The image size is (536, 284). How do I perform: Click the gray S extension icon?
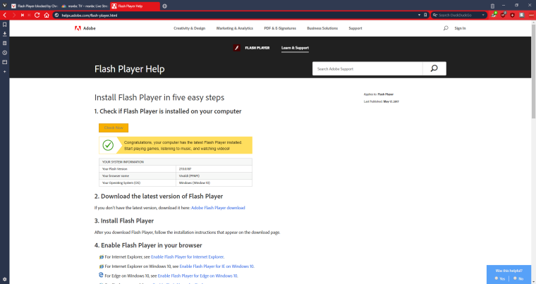521,15
